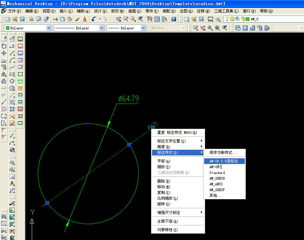
Task: Click the Match Properties paintbrush icon
Action: tap(77, 19)
